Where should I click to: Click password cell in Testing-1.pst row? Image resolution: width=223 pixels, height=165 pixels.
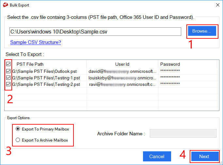pos(170,77)
